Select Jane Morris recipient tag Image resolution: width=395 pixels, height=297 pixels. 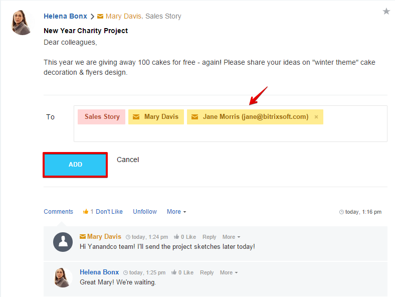(x=255, y=117)
